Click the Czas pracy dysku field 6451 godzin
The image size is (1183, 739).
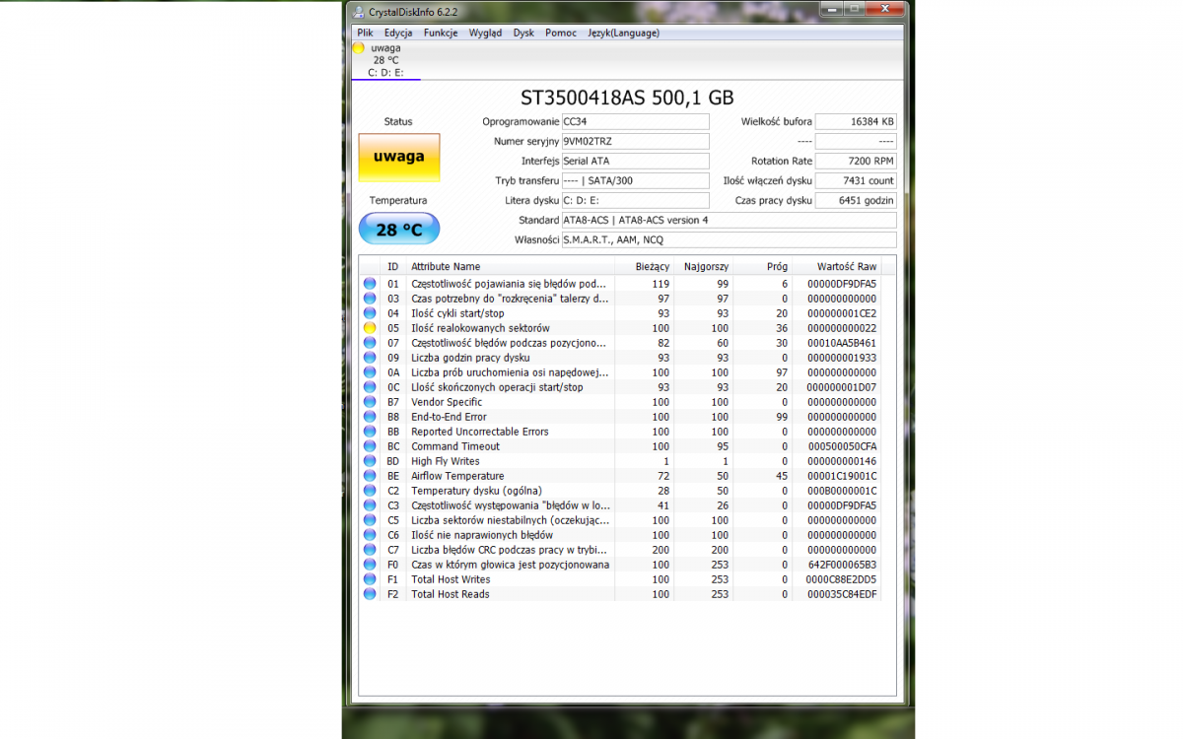856,200
